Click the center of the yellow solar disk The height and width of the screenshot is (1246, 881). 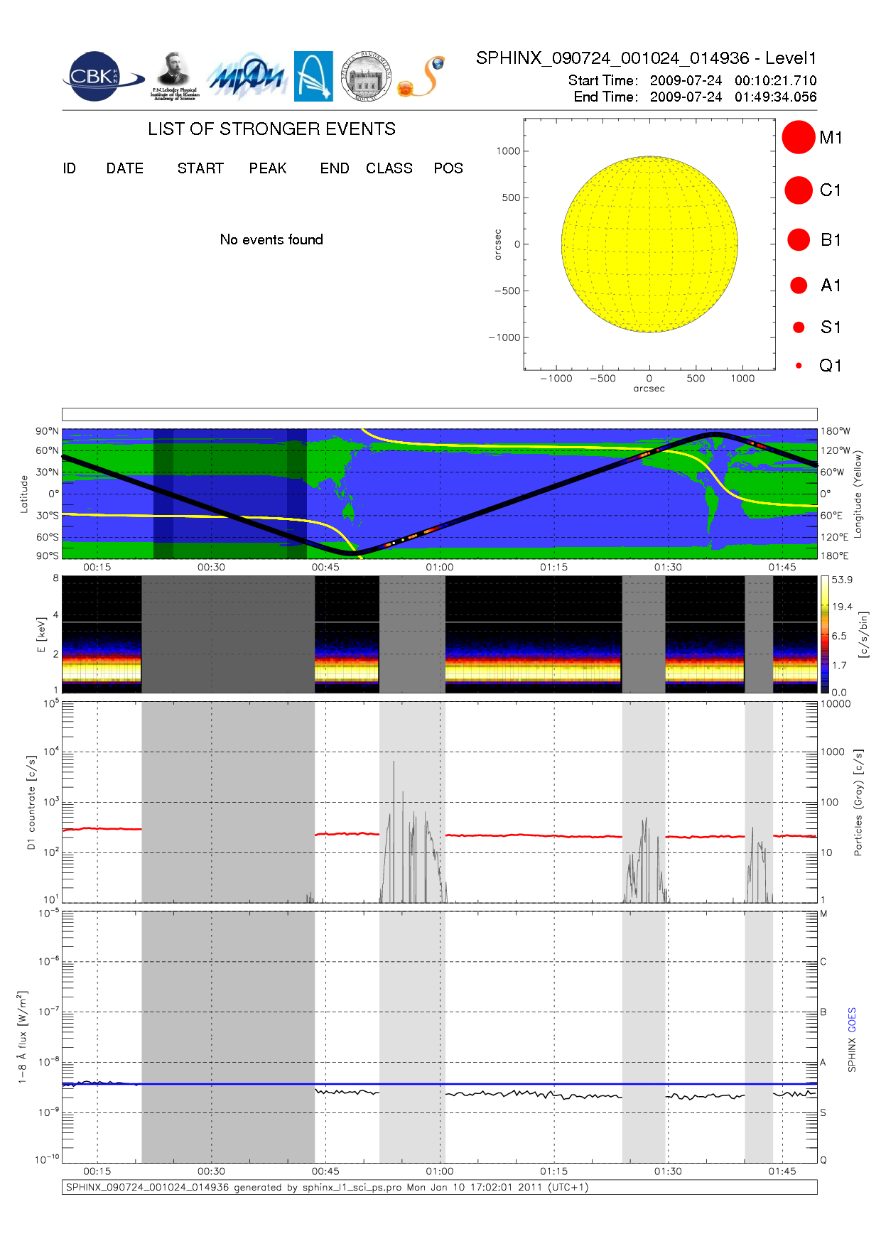coord(649,244)
